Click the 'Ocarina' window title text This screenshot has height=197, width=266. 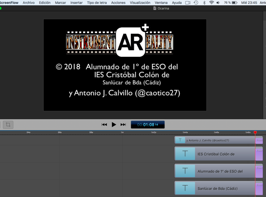pos(163,8)
